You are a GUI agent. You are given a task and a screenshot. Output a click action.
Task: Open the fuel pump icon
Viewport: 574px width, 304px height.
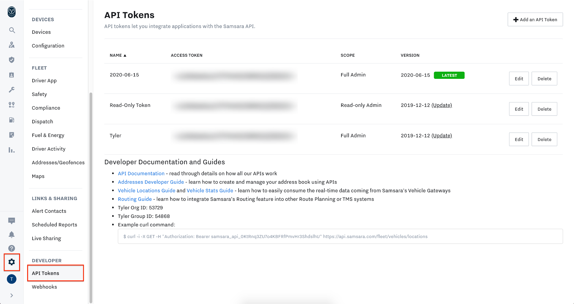pyautogui.click(x=12, y=120)
